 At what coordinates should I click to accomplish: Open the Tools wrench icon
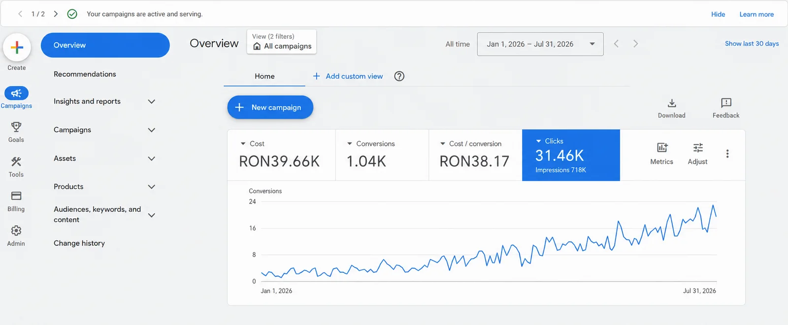(16, 161)
